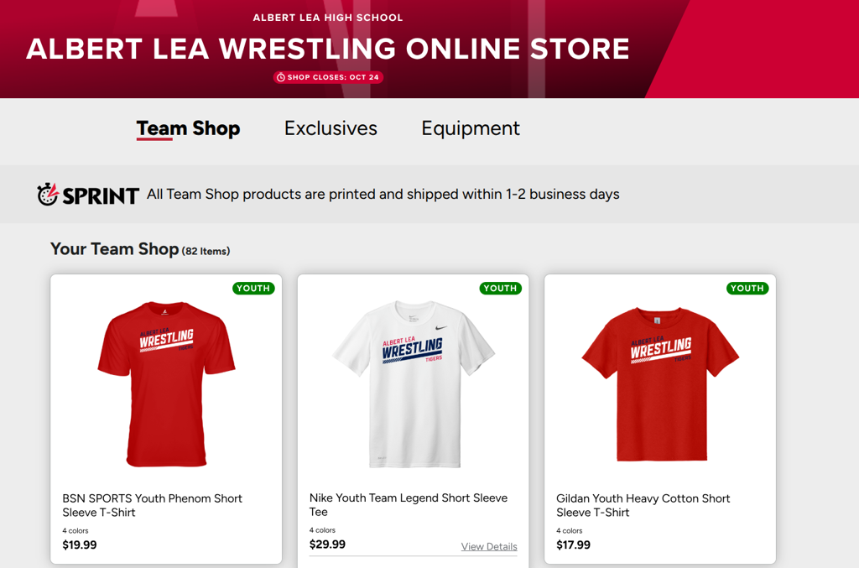859x568 pixels.
Task: Open Gildan Youth Heavy Cotton T-Shirt title
Action: (x=643, y=505)
